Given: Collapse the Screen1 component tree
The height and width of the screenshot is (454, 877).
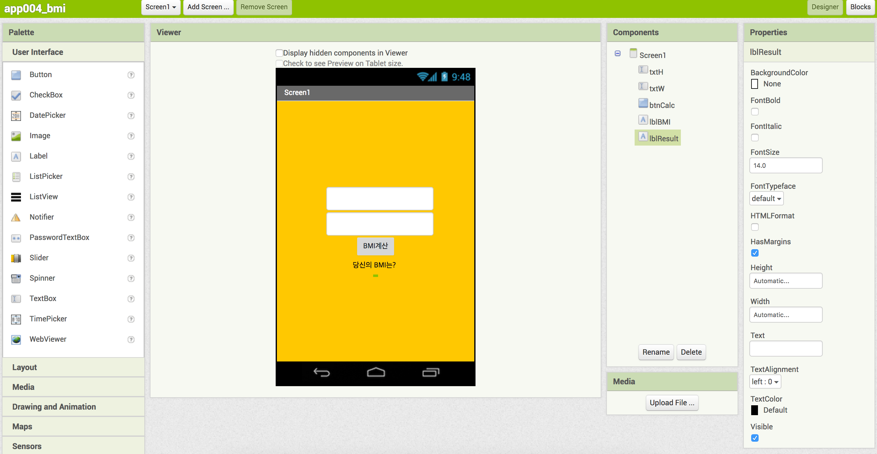Looking at the screenshot, I should (618, 53).
